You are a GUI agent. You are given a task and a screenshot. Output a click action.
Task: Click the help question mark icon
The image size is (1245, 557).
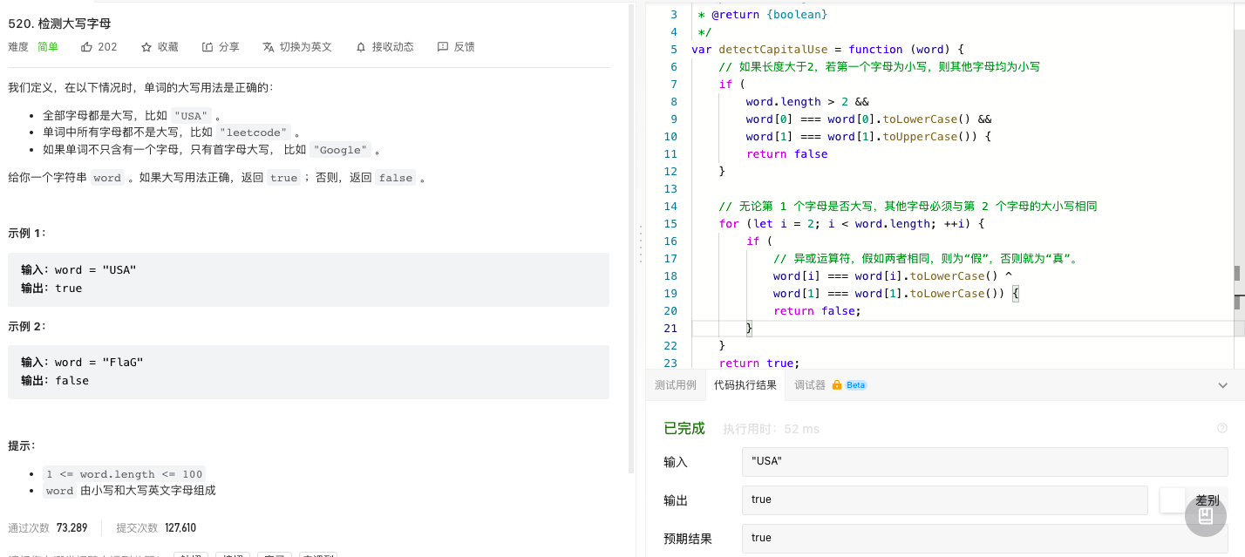1221,428
